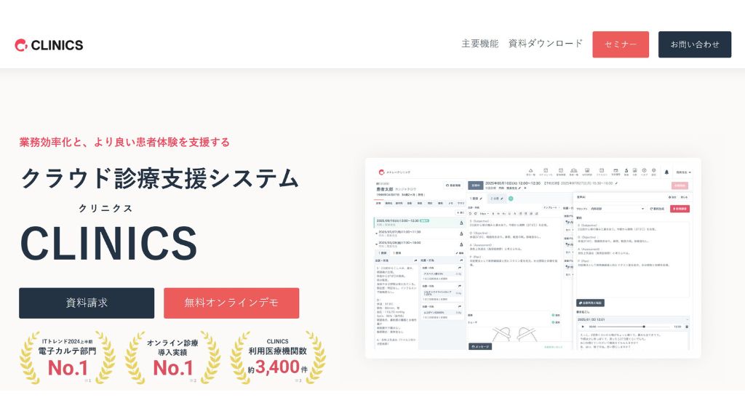Open the 資料ダウンロード menu item
The image size is (745, 419).
point(546,44)
